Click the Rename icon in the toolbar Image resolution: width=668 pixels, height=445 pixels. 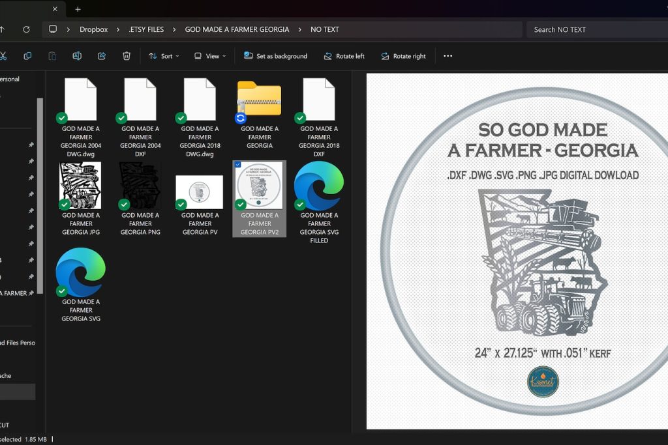(x=77, y=56)
